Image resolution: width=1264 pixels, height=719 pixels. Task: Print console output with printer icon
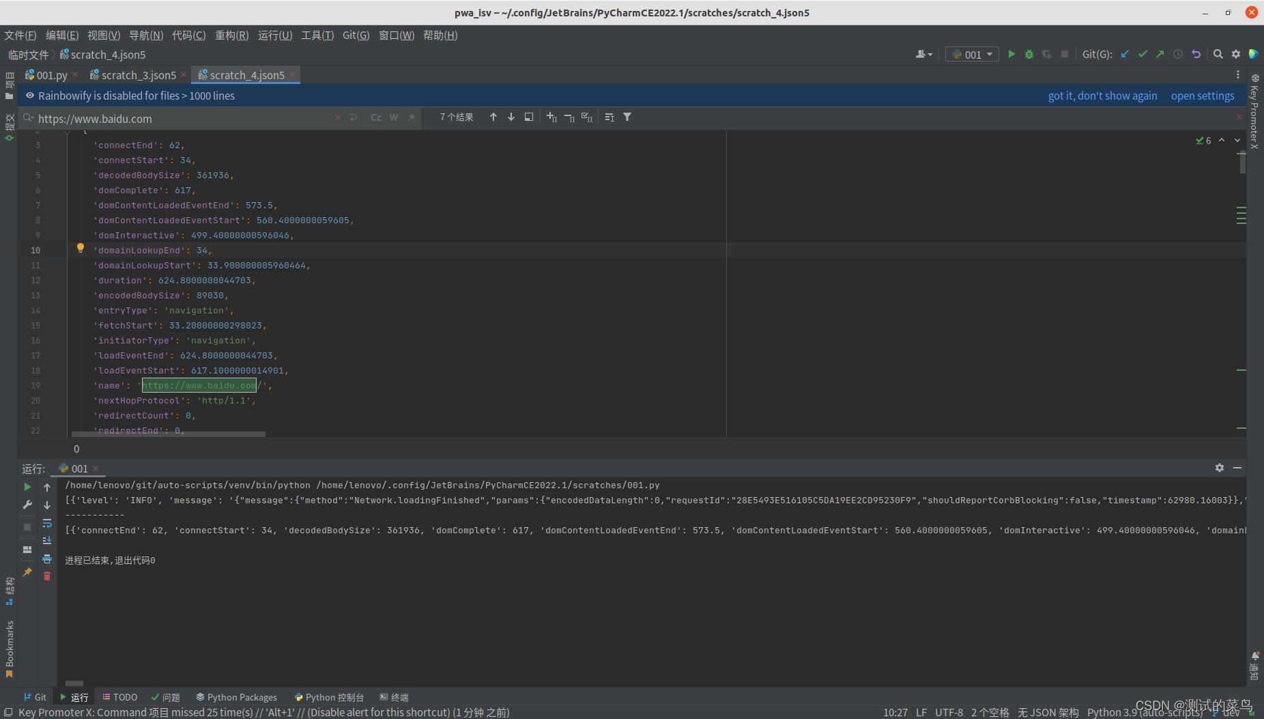[x=47, y=559]
